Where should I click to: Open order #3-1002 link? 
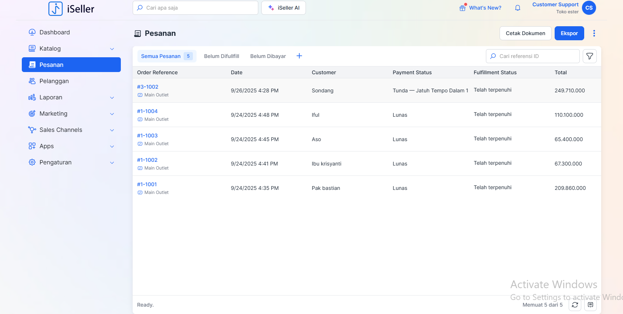point(147,87)
